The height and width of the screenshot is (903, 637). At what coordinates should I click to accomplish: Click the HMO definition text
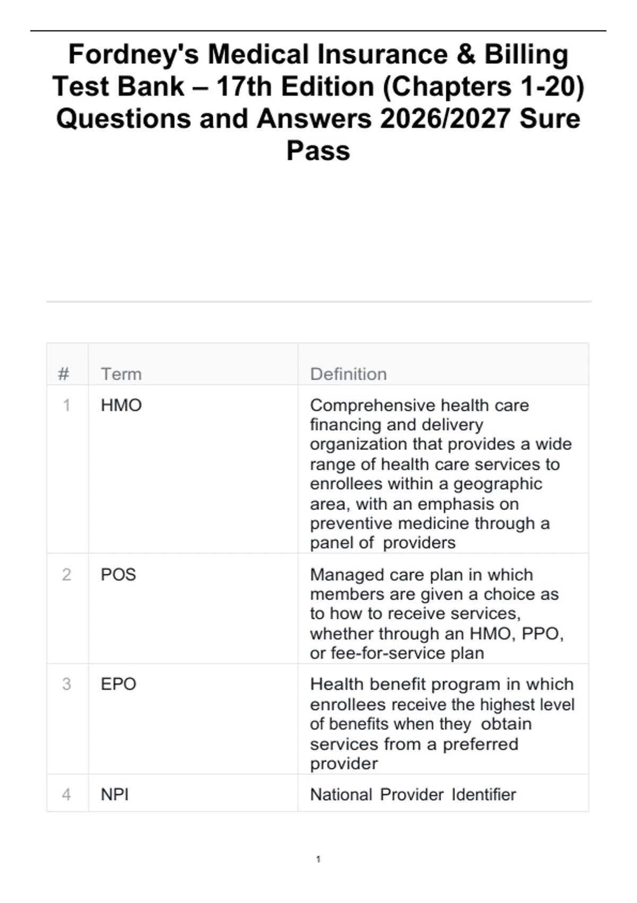tap(442, 474)
